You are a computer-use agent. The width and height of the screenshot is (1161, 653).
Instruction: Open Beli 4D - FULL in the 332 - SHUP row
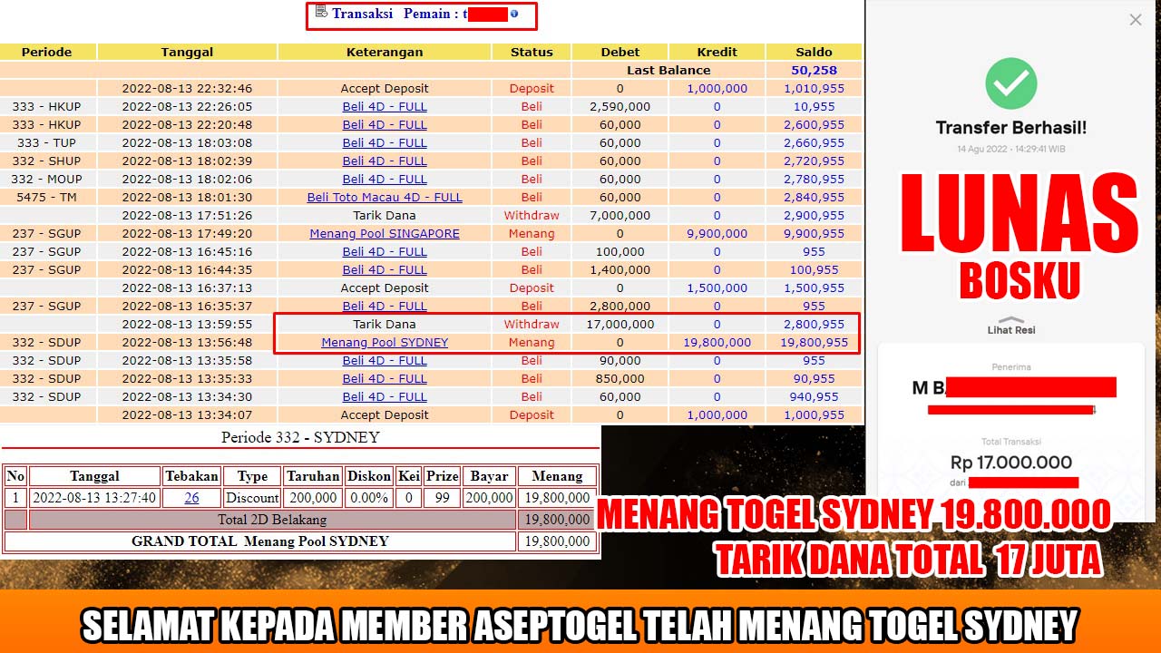point(385,161)
